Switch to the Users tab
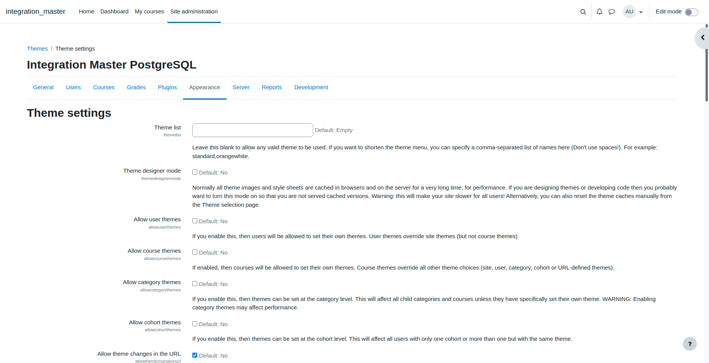709x363 pixels. [73, 87]
